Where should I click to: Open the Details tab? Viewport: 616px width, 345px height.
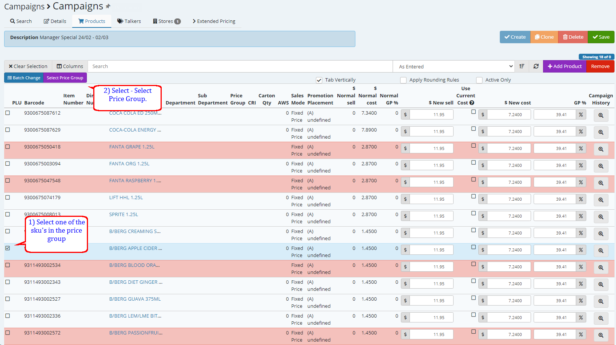coord(55,21)
